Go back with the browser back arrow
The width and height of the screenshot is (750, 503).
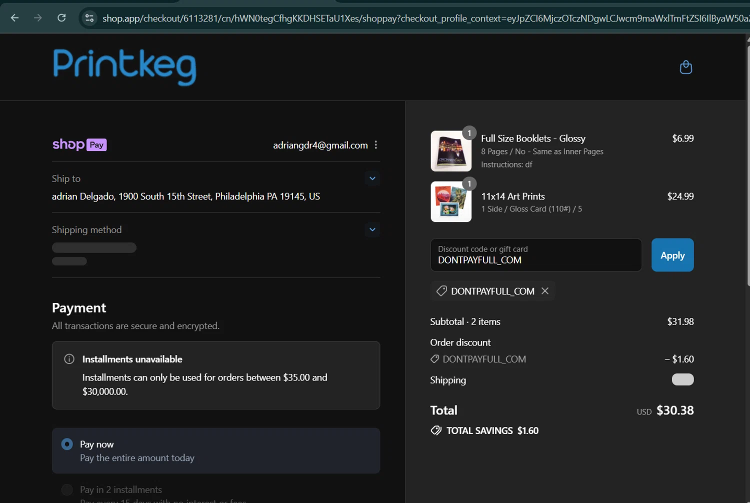pyautogui.click(x=14, y=18)
